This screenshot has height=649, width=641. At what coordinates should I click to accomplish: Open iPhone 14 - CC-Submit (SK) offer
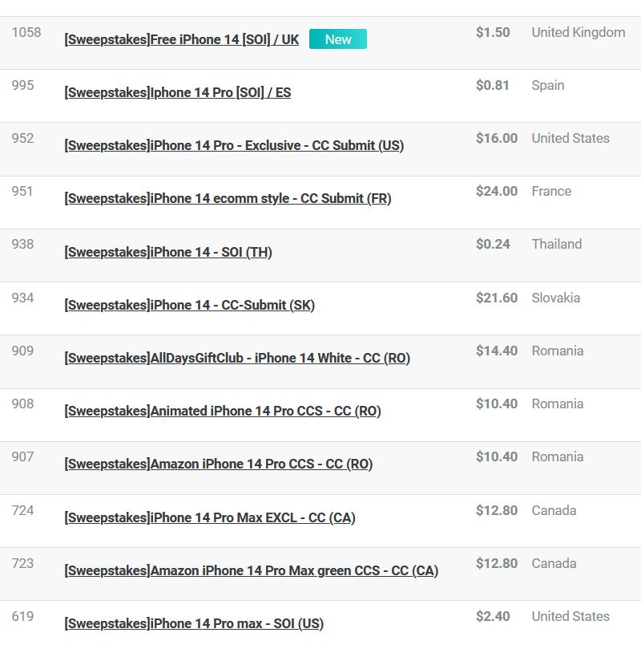(x=190, y=305)
